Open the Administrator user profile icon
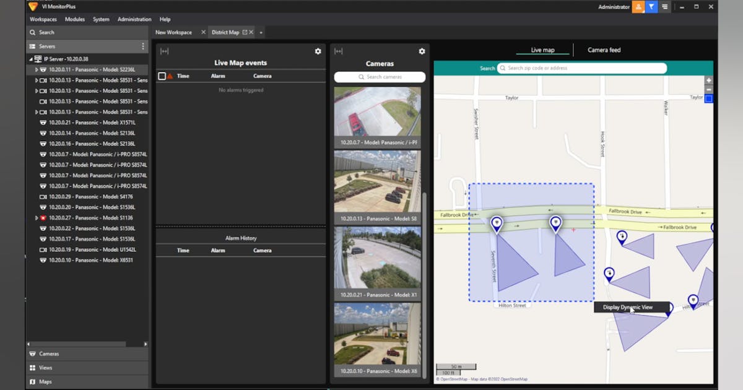 click(637, 7)
